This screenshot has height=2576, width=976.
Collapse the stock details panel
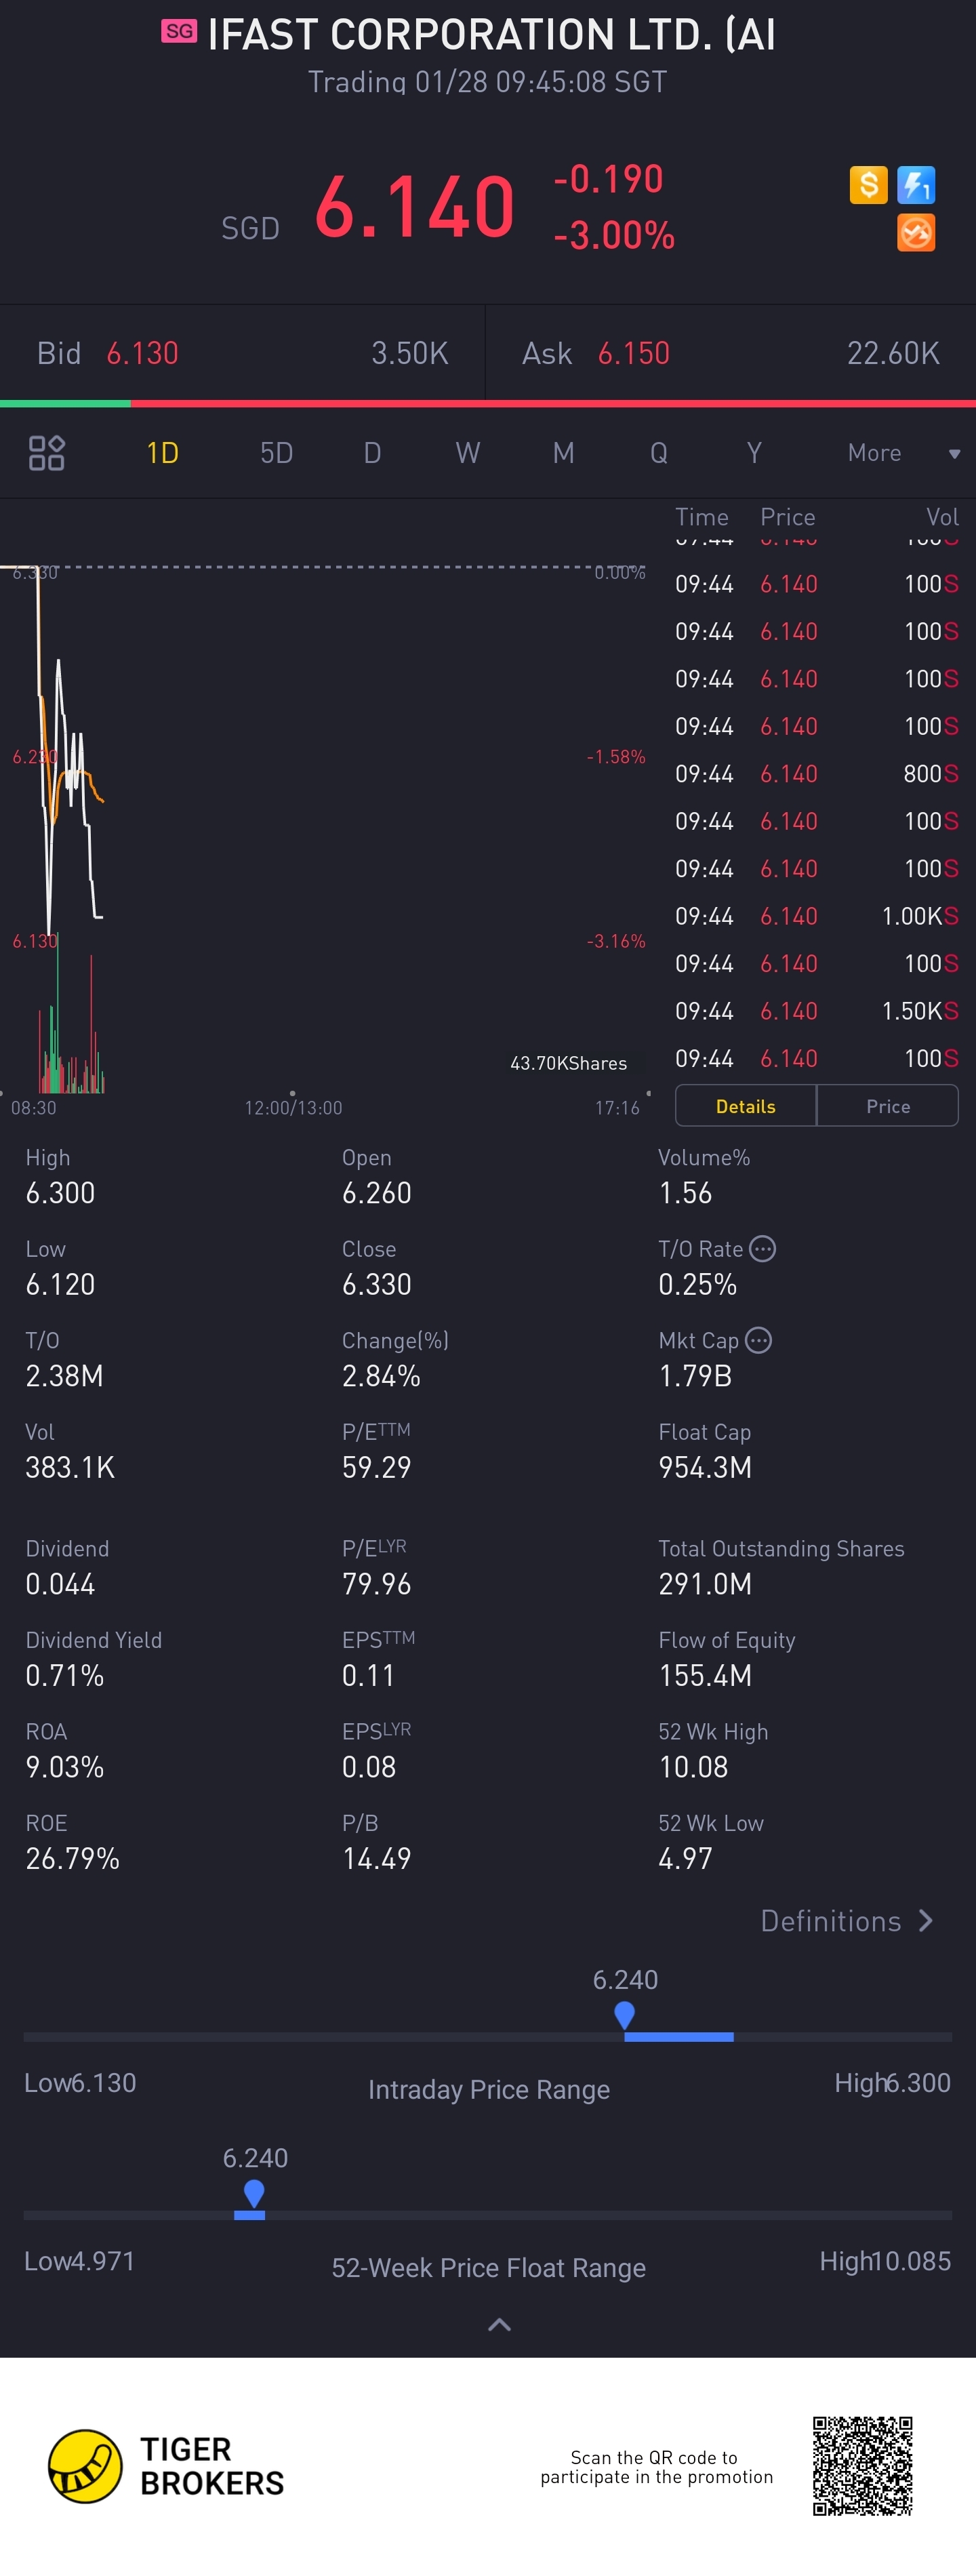click(x=499, y=2325)
